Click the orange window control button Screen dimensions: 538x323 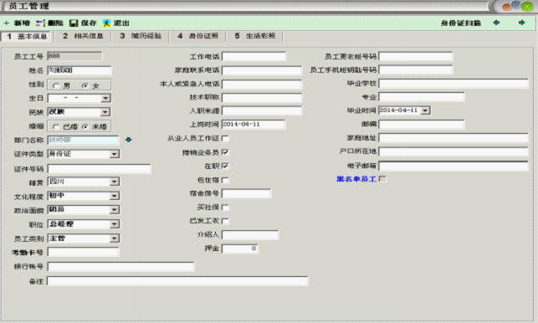click(x=506, y=7)
